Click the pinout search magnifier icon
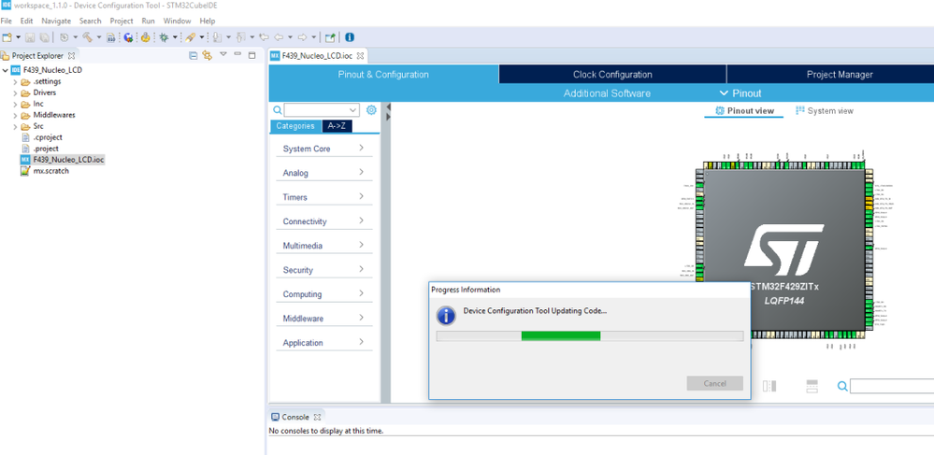Viewport: 934px width, 455px height. (842, 387)
